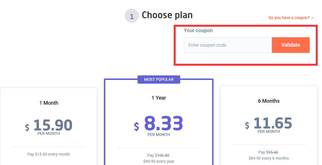
Task: Click the 1 Year plan title
Action: pyautogui.click(x=159, y=98)
